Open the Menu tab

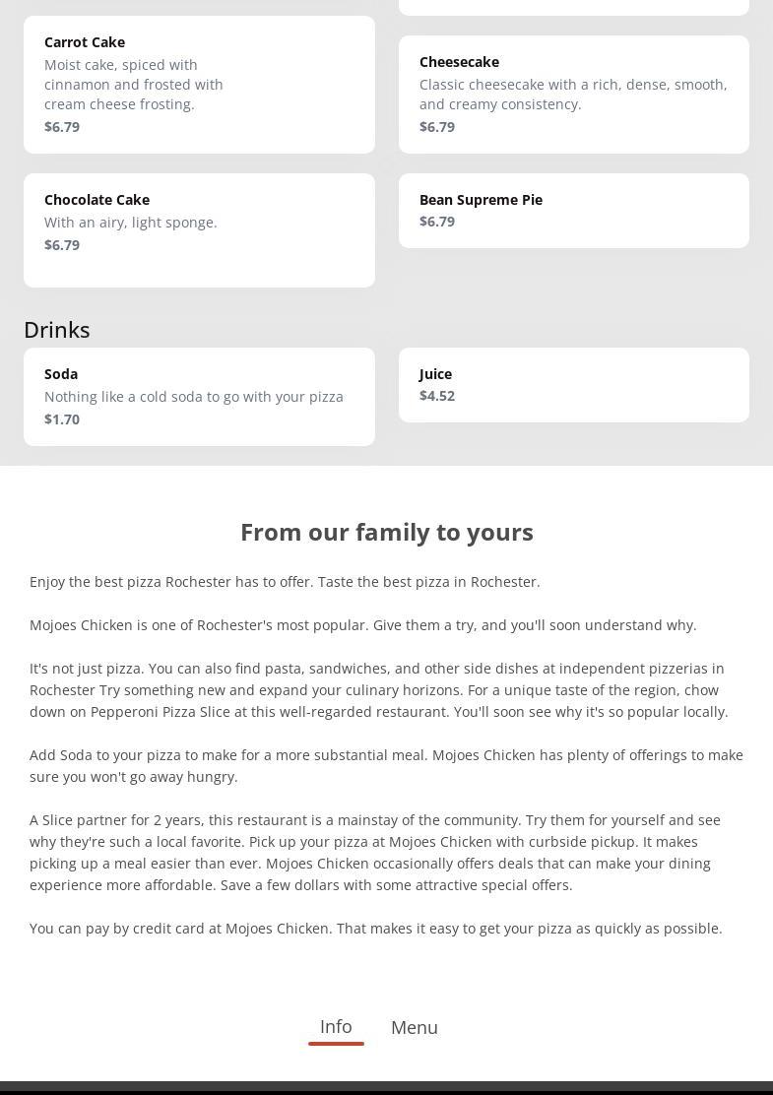415,1027
